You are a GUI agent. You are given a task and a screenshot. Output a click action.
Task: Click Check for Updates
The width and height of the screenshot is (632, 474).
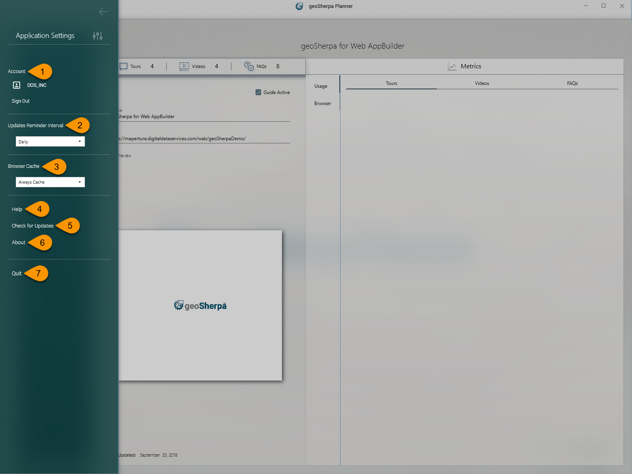click(x=32, y=226)
